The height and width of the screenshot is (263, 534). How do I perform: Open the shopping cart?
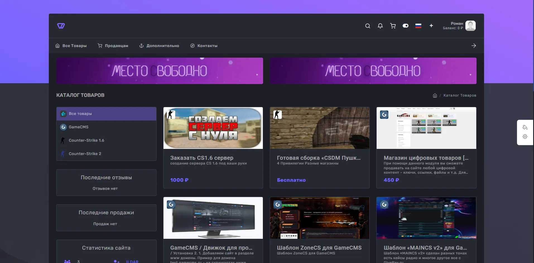[393, 26]
